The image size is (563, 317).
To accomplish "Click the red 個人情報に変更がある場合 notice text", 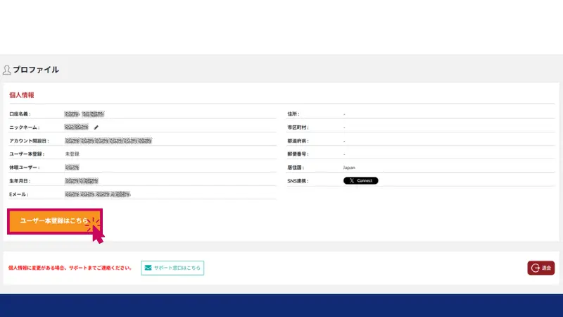I will (x=70, y=268).
